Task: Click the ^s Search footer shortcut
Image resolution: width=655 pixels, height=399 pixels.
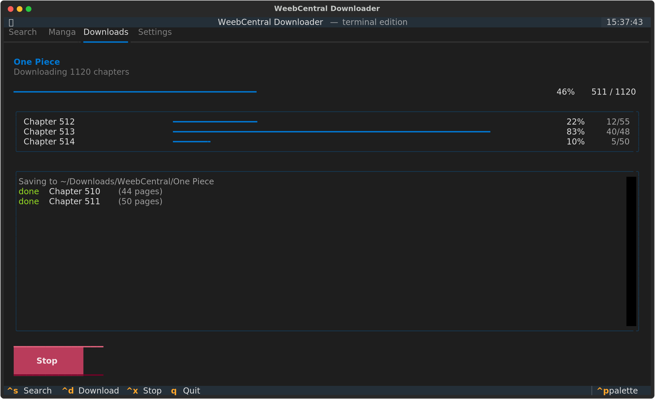Action: 29,391
